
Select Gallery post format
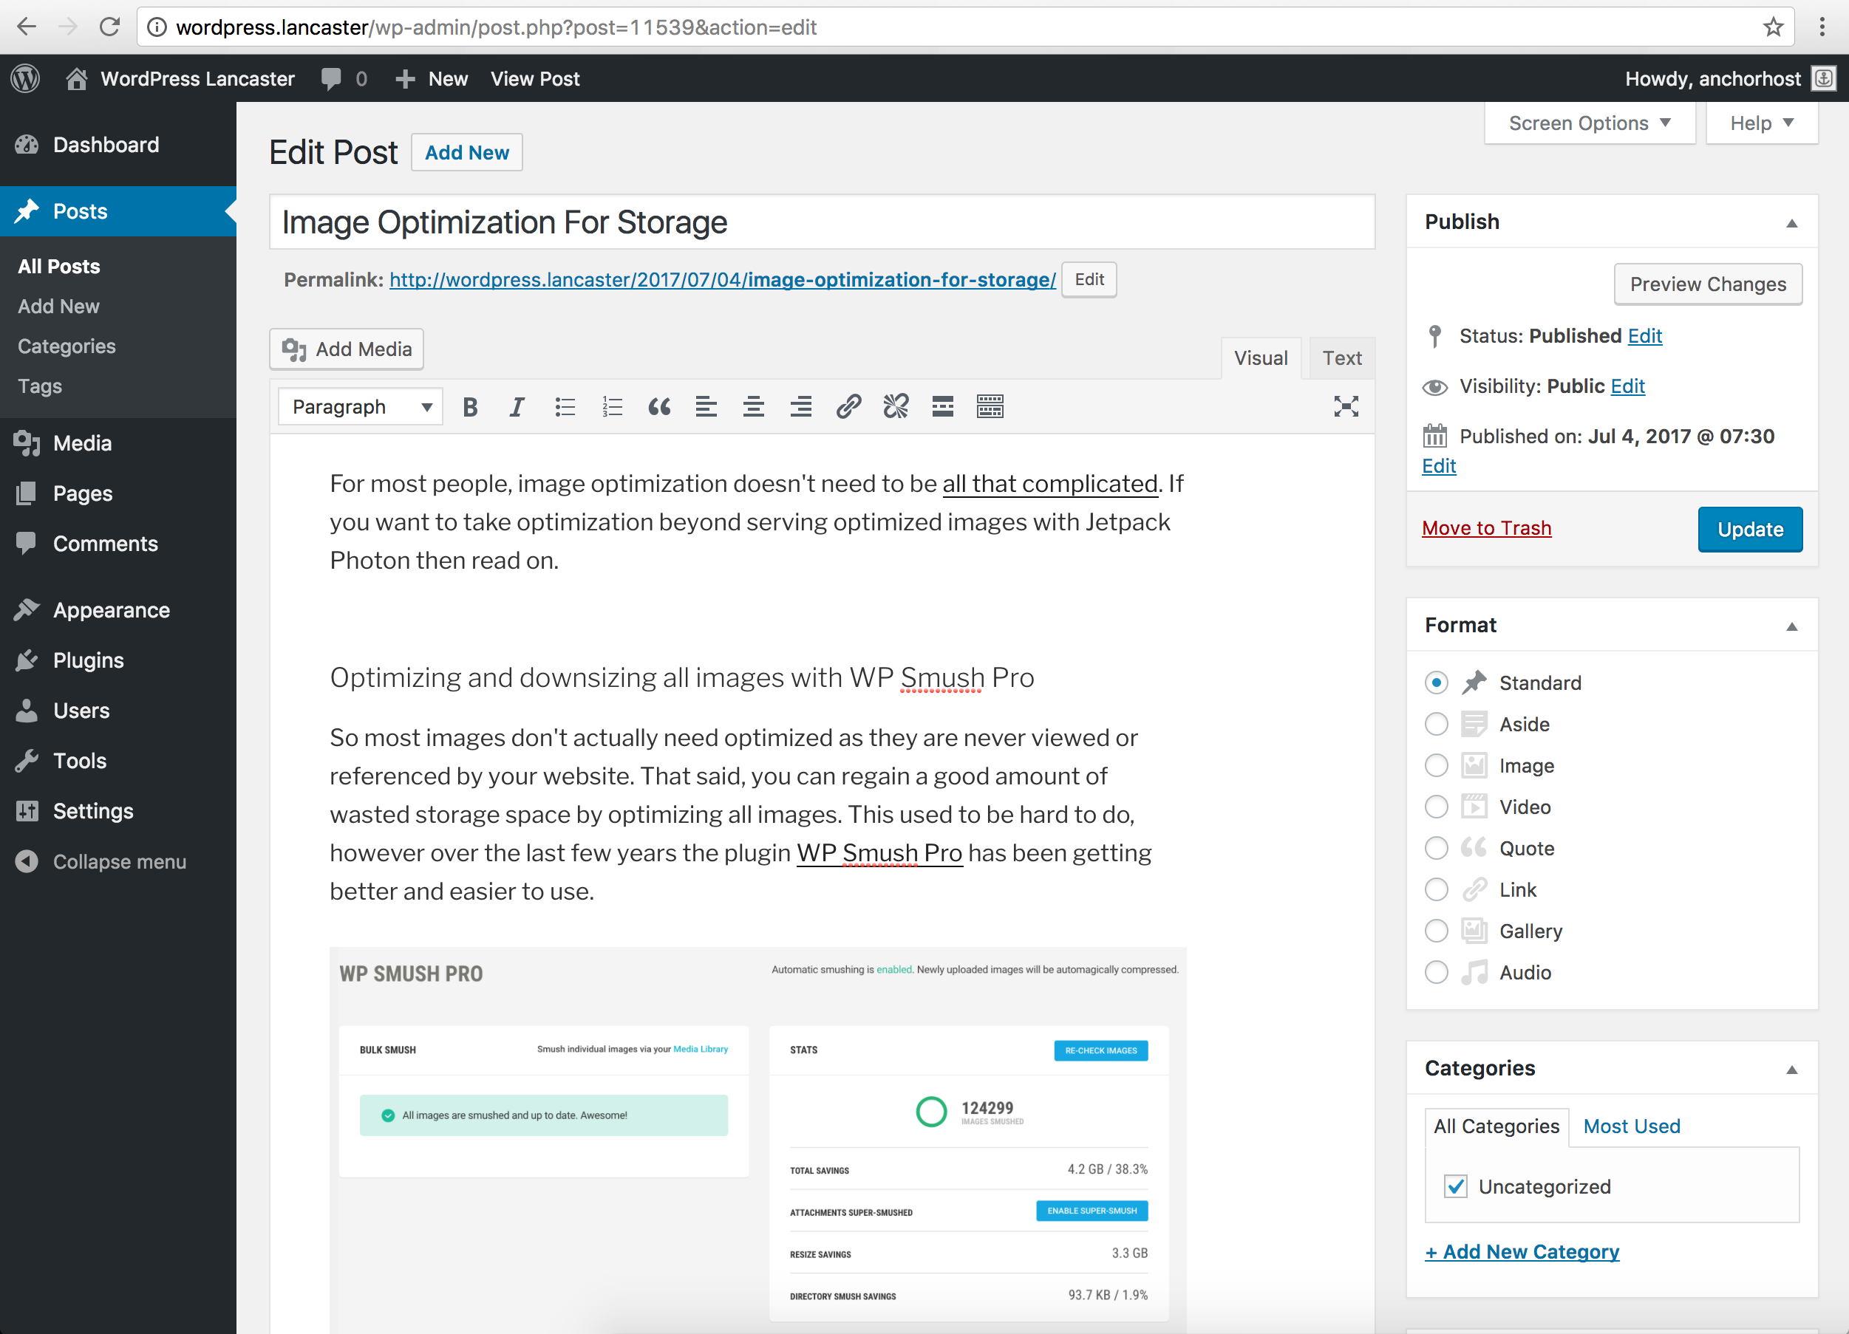click(1437, 931)
